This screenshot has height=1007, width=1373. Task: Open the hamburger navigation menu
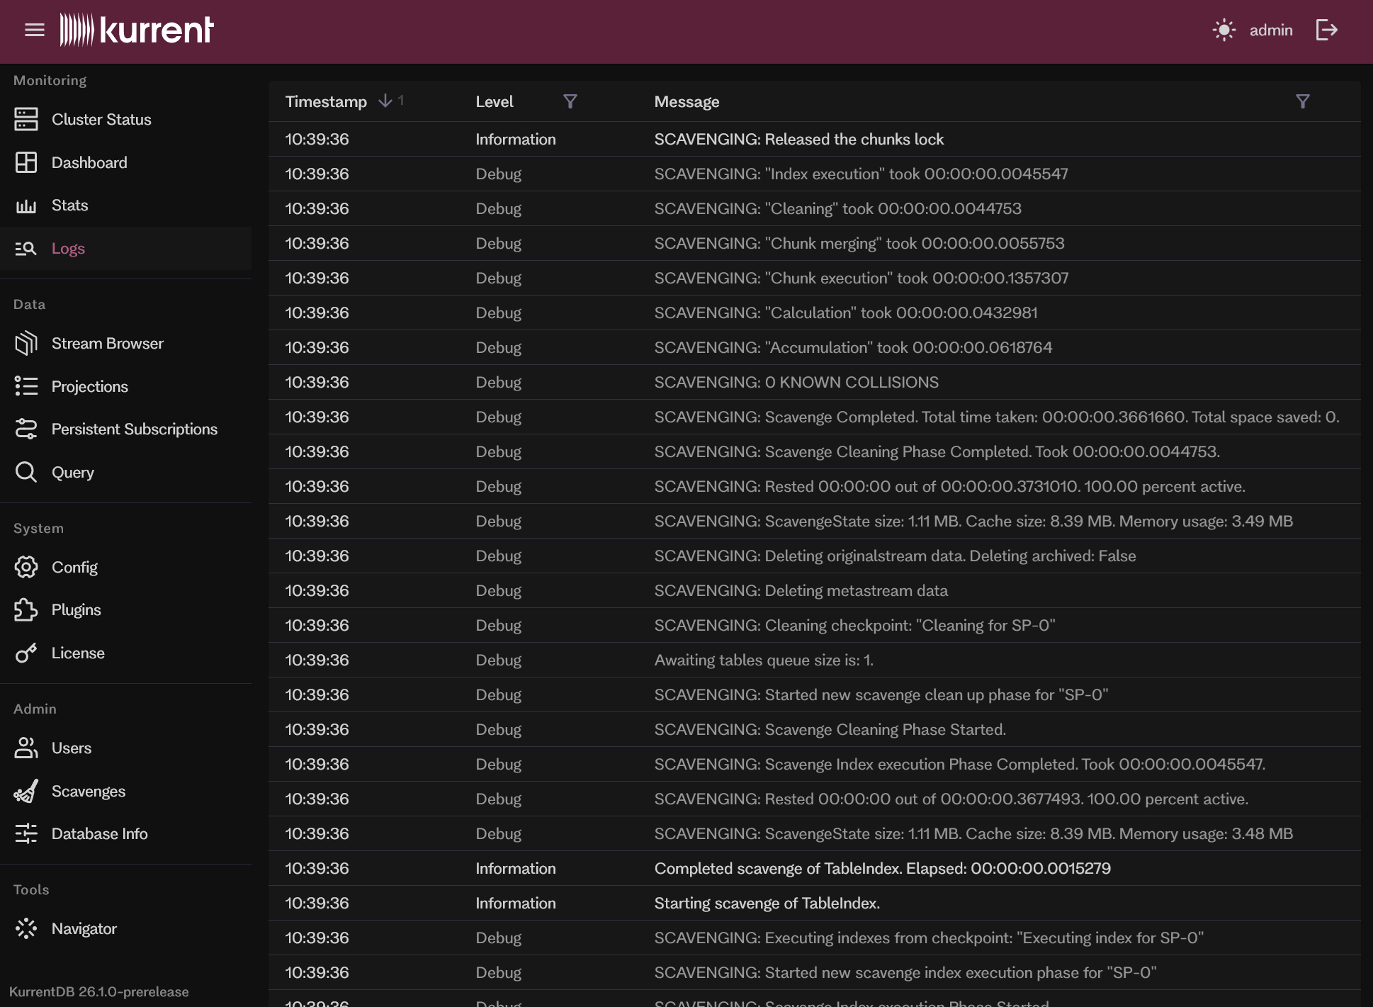coord(34,30)
